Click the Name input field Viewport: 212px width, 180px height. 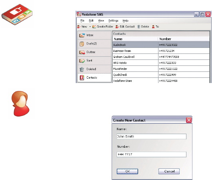pyautogui.click(x=151, y=136)
